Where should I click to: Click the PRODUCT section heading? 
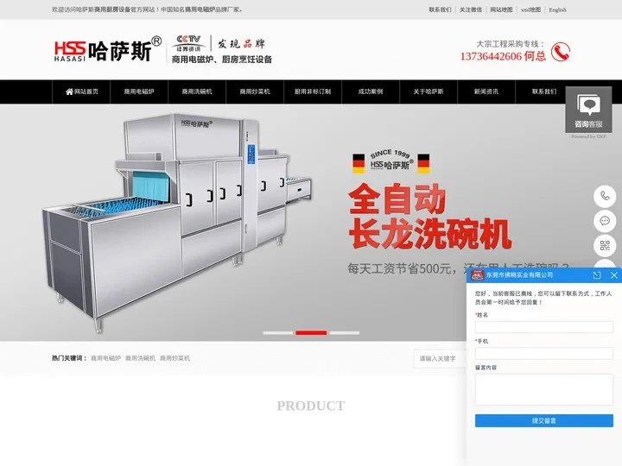(311, 406)
